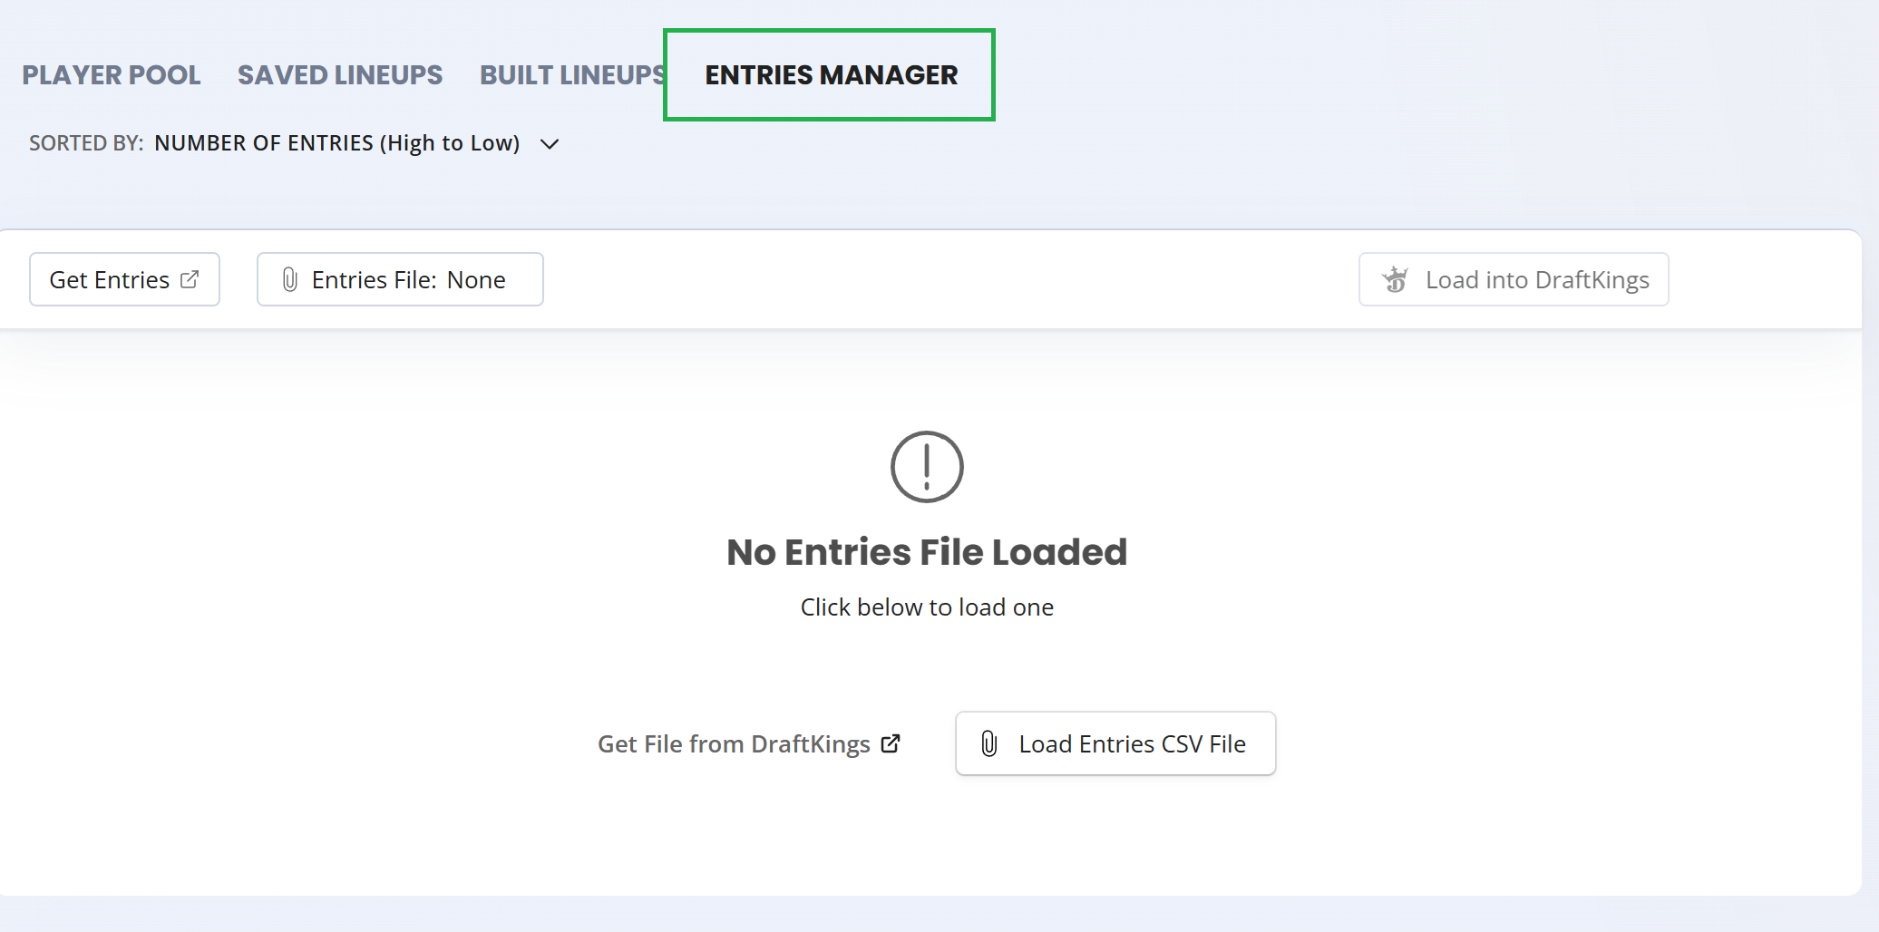Click Load into DraftKings button
The height and width of the screenshot is (932, 1879).
tap(1514, 279)
